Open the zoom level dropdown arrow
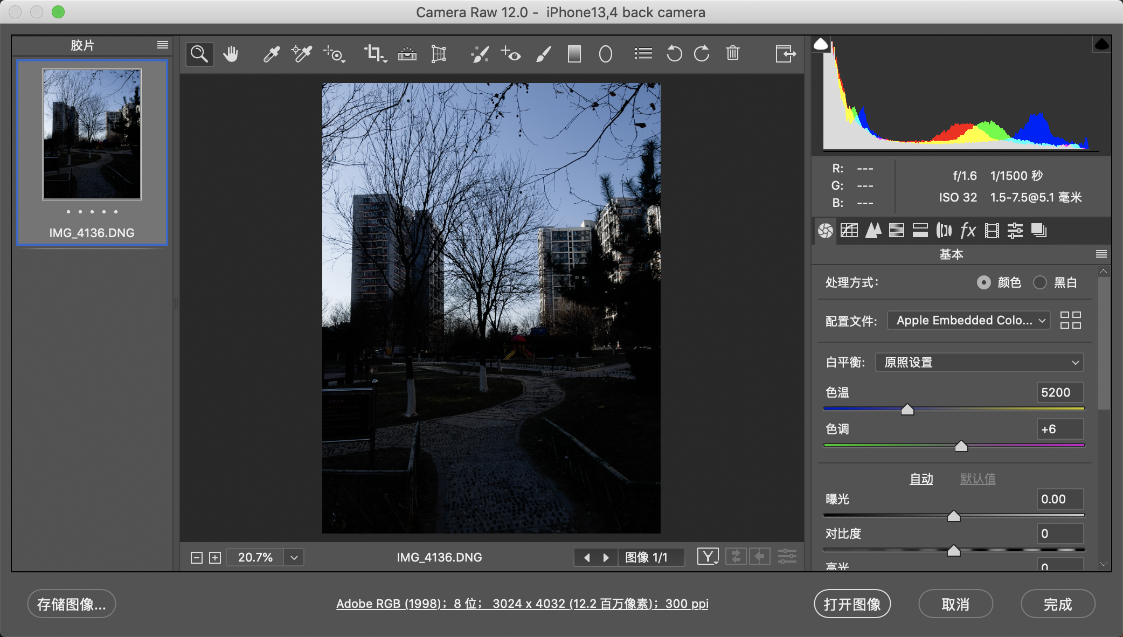 (x=294, y=557)
